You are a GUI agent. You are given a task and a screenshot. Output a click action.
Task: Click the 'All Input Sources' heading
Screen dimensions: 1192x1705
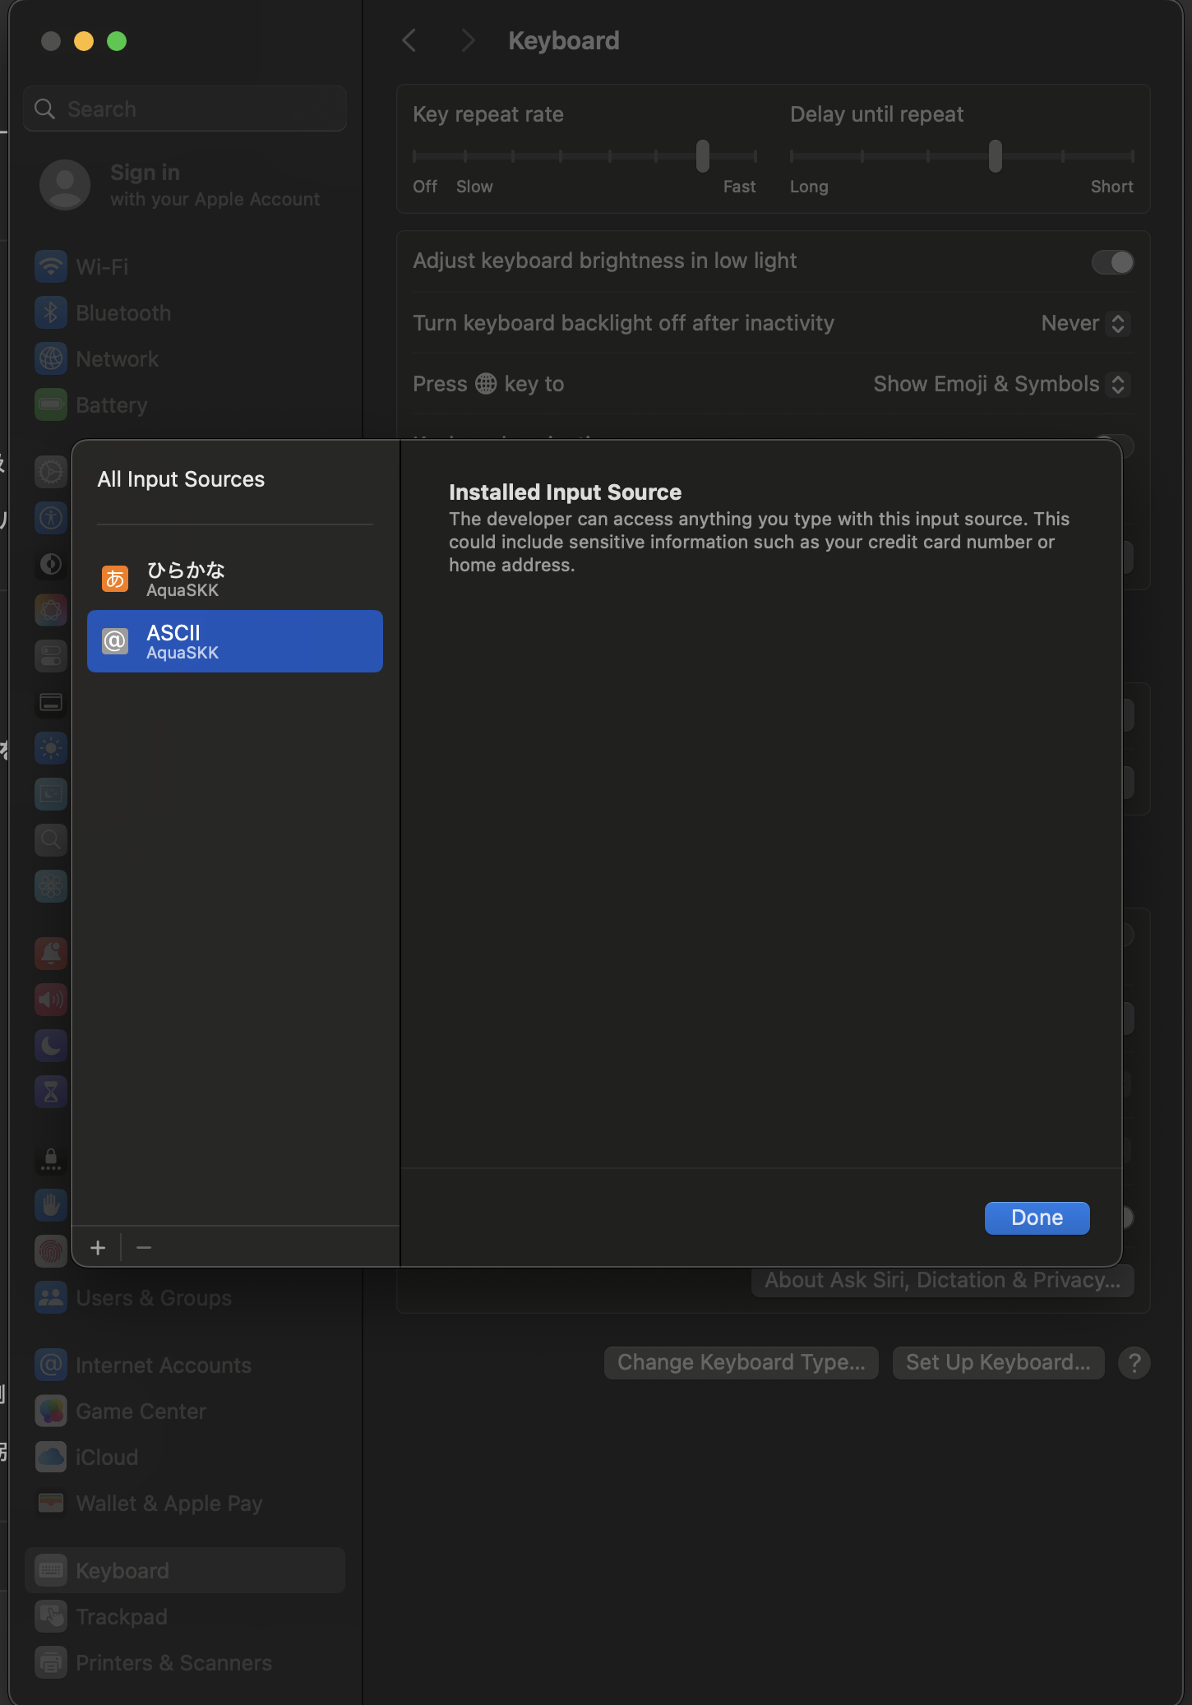[181, 479]
